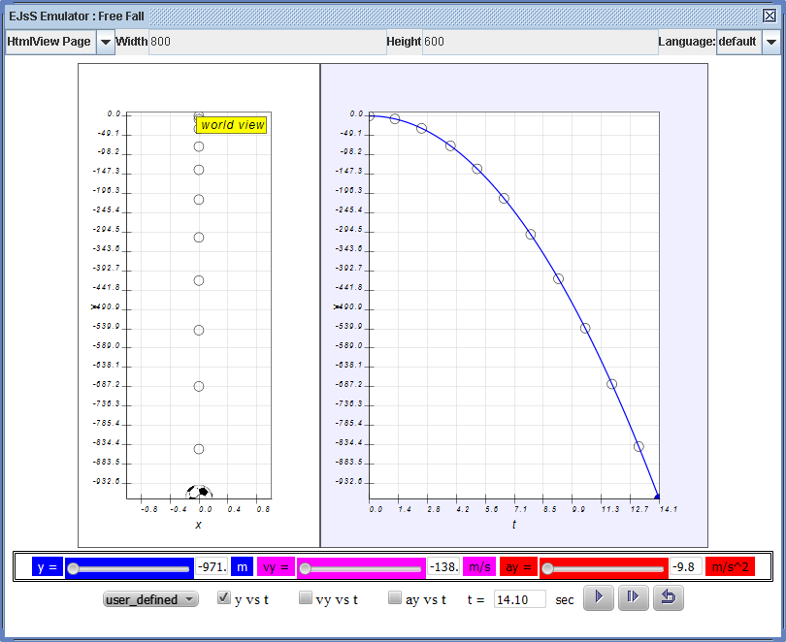786x642 pixels.
Task: Click the HtmlView Page label
Action: (x=49, y=42)
